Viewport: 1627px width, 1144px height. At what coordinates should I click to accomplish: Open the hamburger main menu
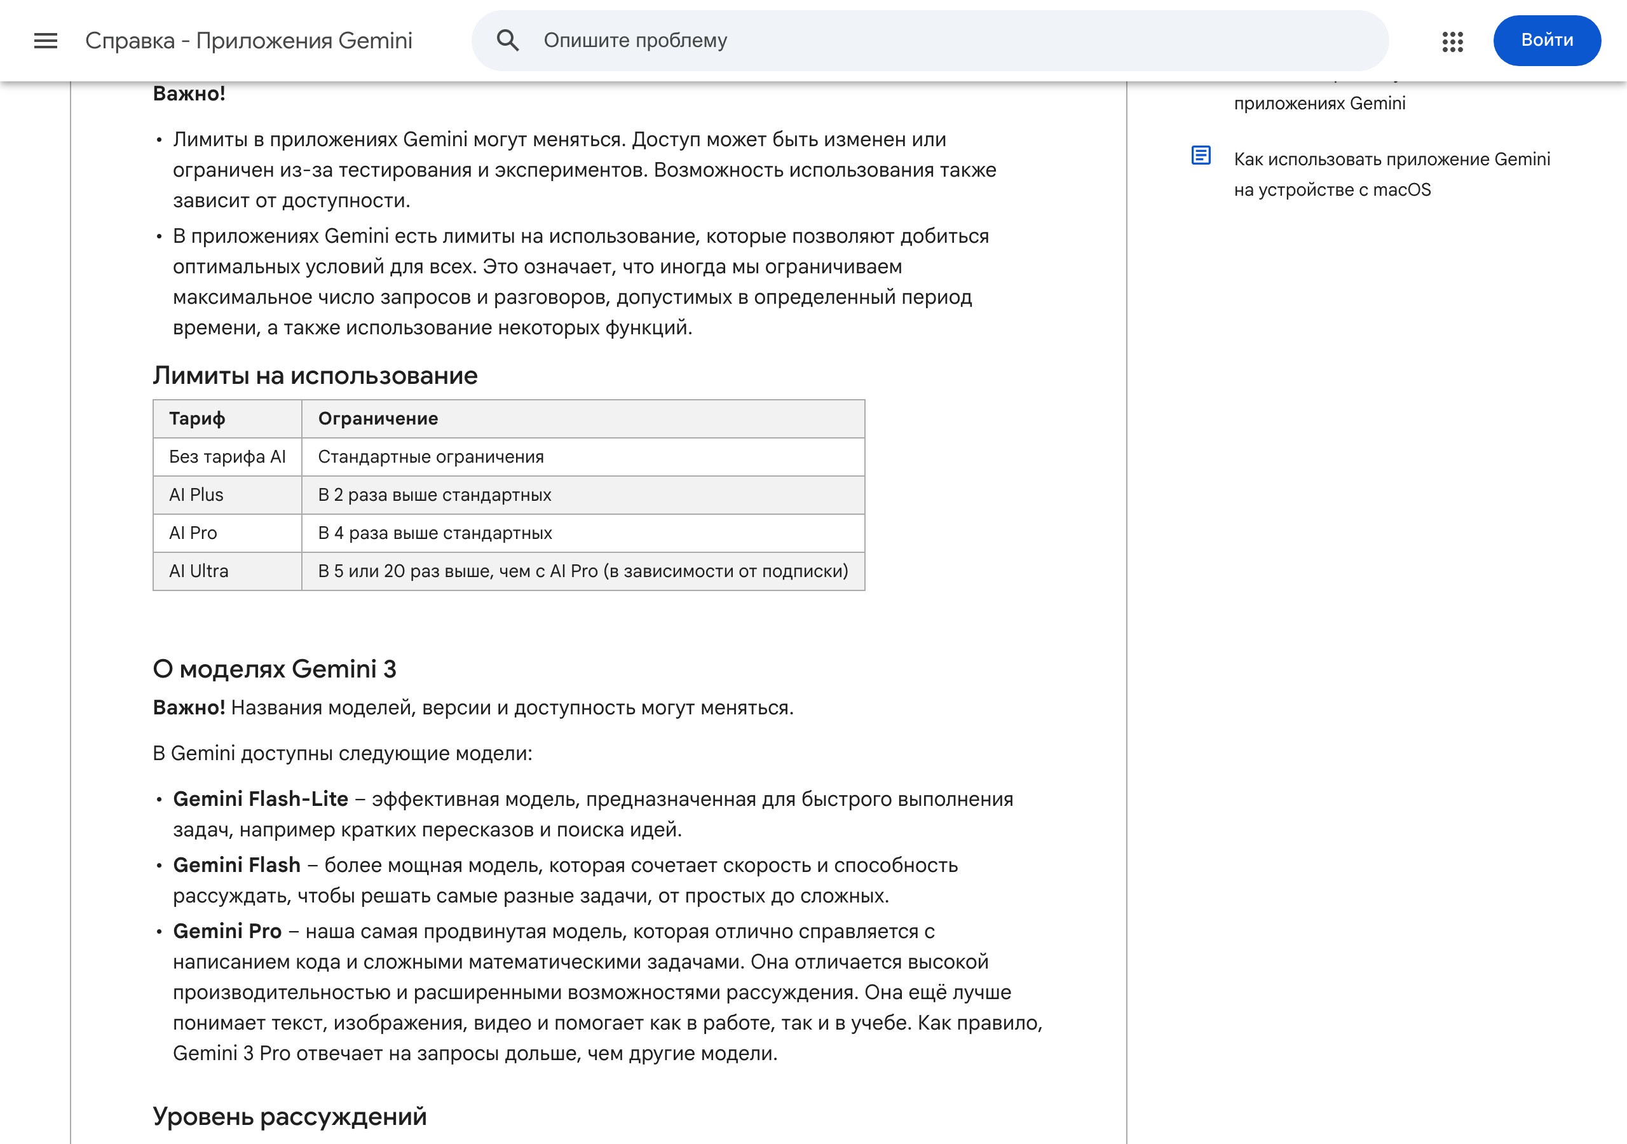45,41
